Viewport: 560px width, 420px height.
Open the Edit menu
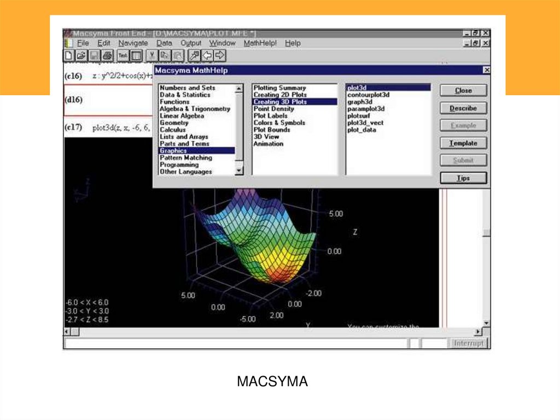(103, 43)
